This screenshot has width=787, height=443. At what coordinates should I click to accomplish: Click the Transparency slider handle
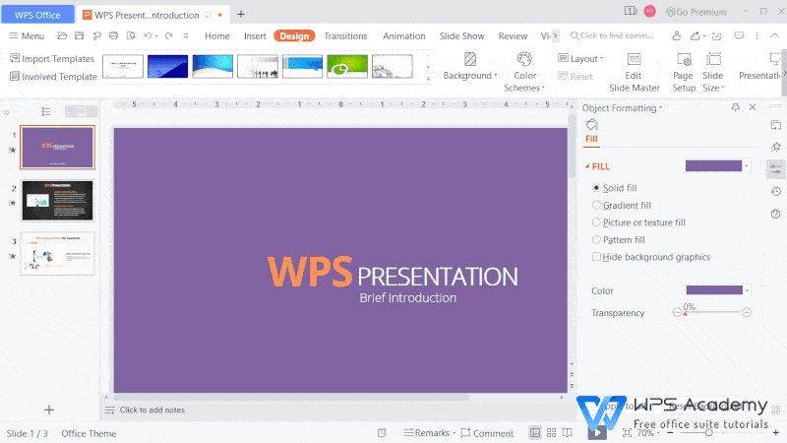click(x=685, y=313)
